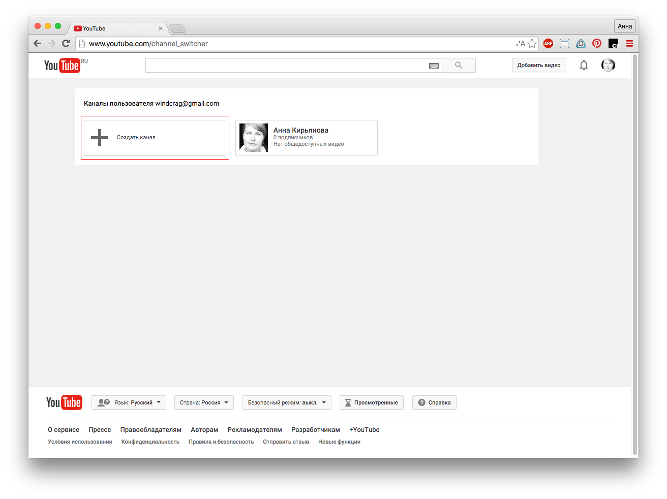The height and width of the screenshot is (499, 667).
Task: Click the Pinterest extension icon
Action: coord(597,44)
